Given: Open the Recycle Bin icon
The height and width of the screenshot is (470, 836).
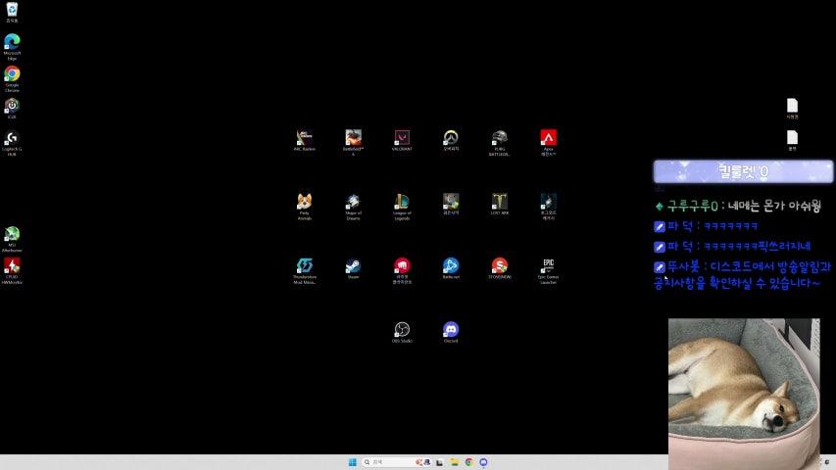Looking at the screenshot, I should [x=12, y=11].
